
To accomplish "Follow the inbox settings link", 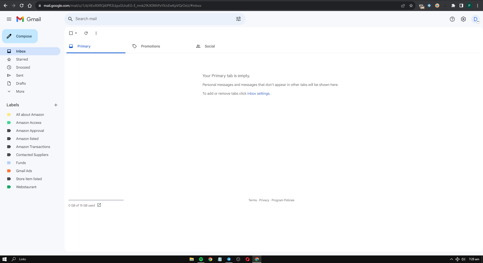I will [258, 93].
